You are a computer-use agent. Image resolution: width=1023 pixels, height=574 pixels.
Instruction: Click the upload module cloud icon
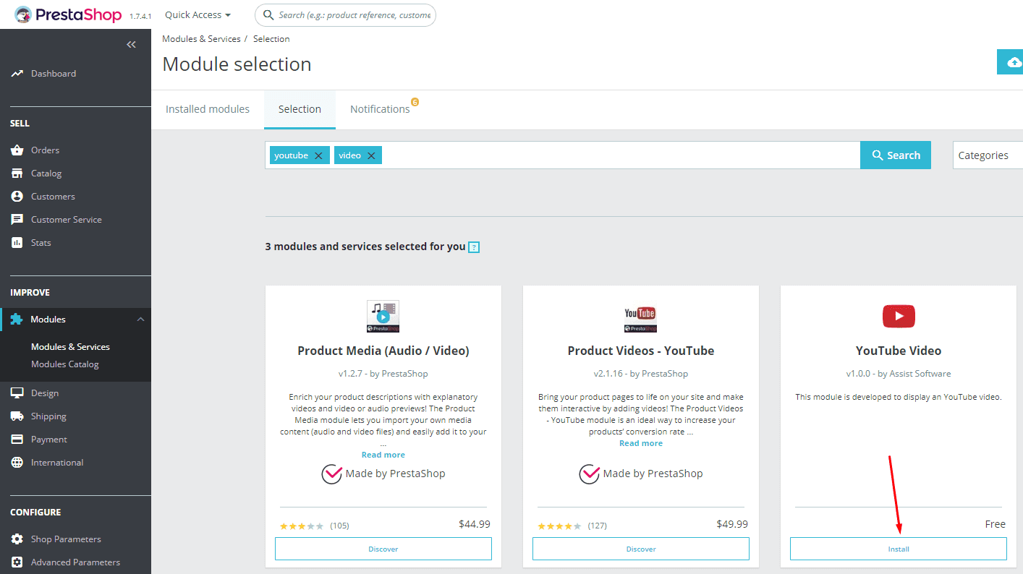pos(1014,61)
